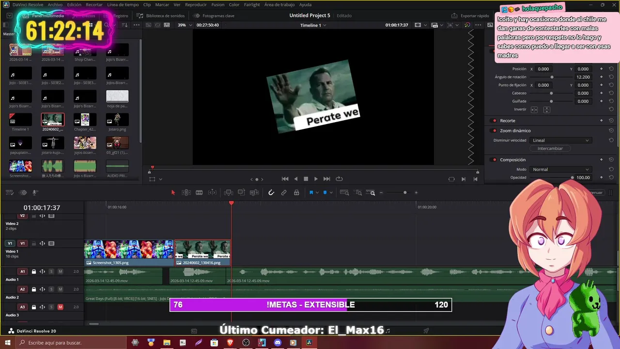Image resolution: width=620 pixels, height=349 pixels.
Task: Toggle the Position Lock padlock icon
Action: point(296,192)
